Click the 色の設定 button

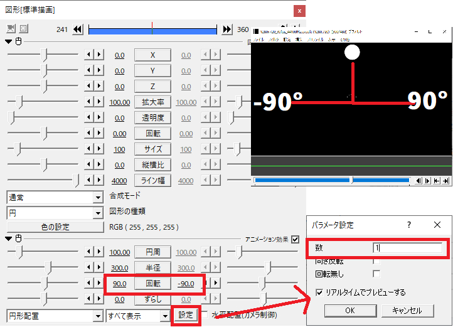pyautogui.click(x=55, y=227)
